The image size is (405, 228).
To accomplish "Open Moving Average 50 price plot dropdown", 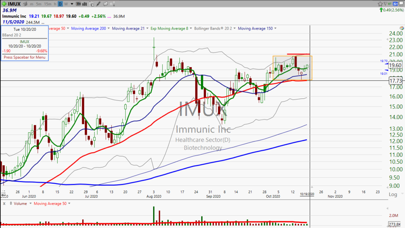I will [x=68, y=28].
